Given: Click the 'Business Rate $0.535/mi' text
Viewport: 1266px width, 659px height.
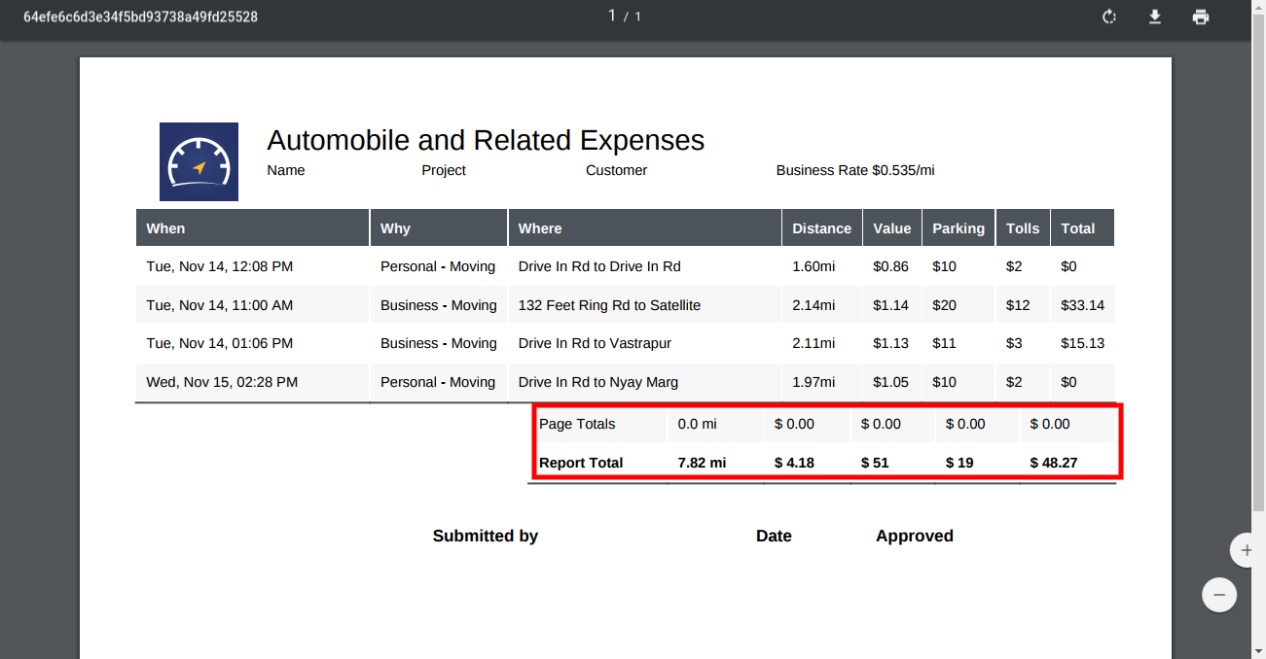Looking at the screenshot, I should click(855, 170).
